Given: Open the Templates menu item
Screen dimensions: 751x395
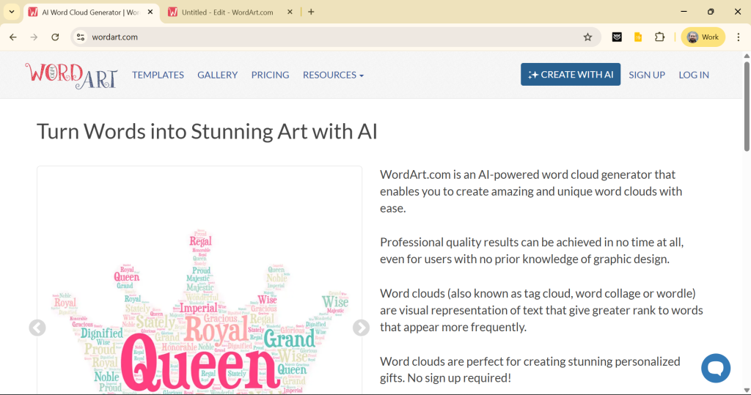Looking at the screenshot, I should [x=158, y=75].
